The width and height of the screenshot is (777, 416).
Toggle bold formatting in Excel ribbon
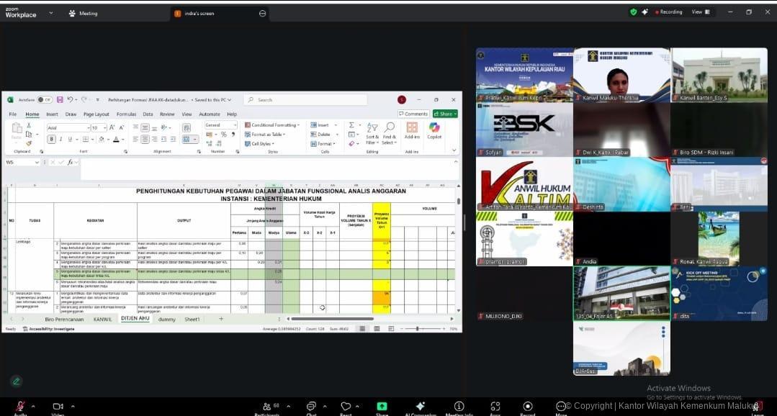(51, 139)
